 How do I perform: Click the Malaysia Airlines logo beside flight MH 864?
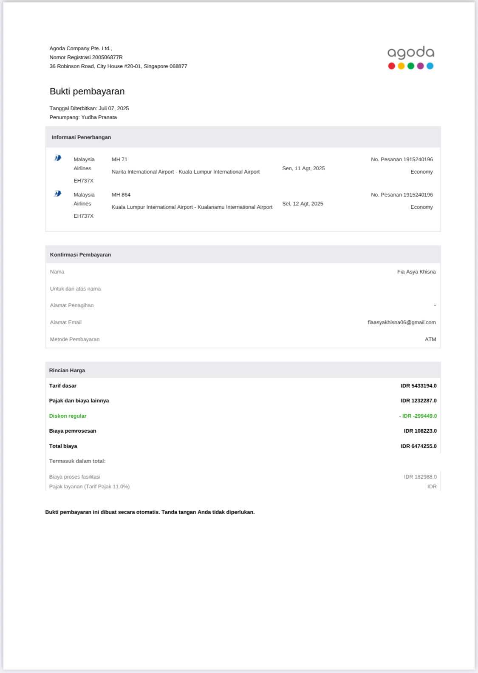point(58,194)
